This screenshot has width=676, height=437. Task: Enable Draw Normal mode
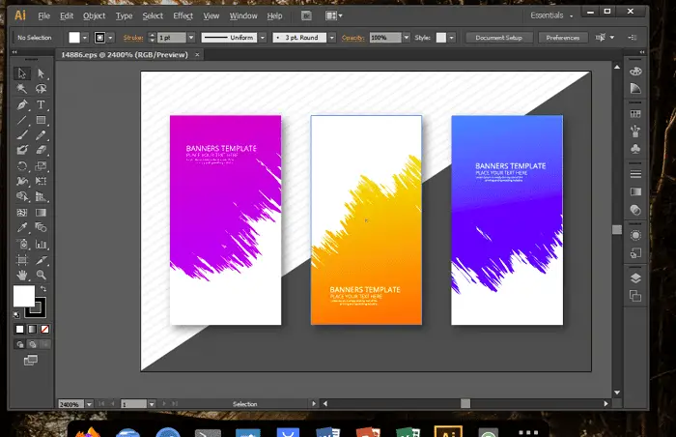20,344
